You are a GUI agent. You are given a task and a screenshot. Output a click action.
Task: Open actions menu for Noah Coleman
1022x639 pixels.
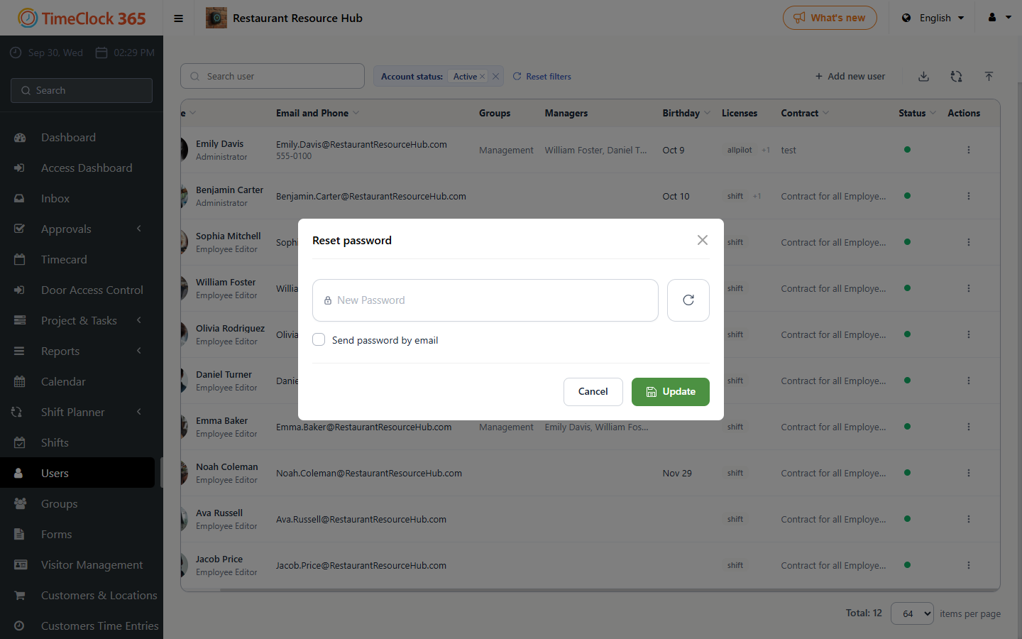click(968, 473)
